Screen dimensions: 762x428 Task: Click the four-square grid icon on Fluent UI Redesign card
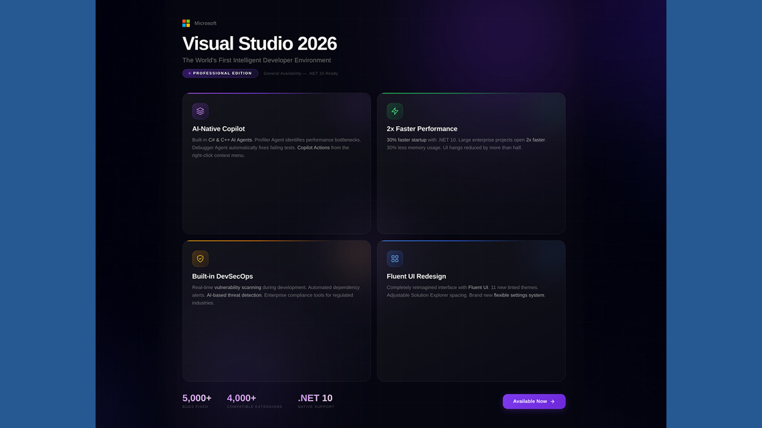pos(394,258)
